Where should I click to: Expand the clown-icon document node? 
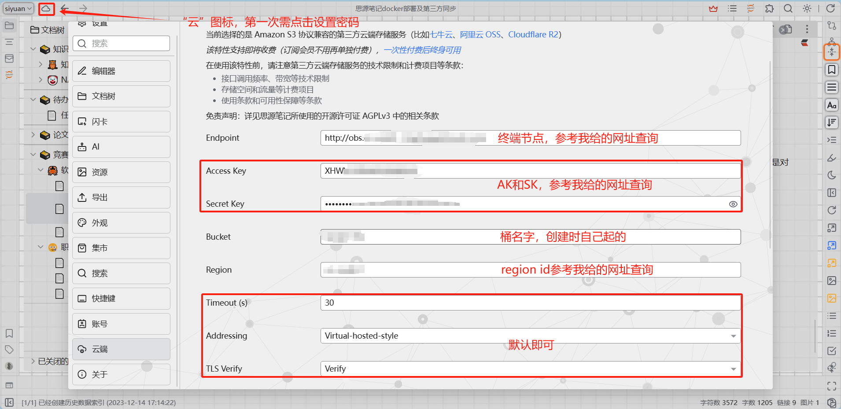(41, 80)
